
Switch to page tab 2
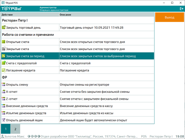click(15, 129)
